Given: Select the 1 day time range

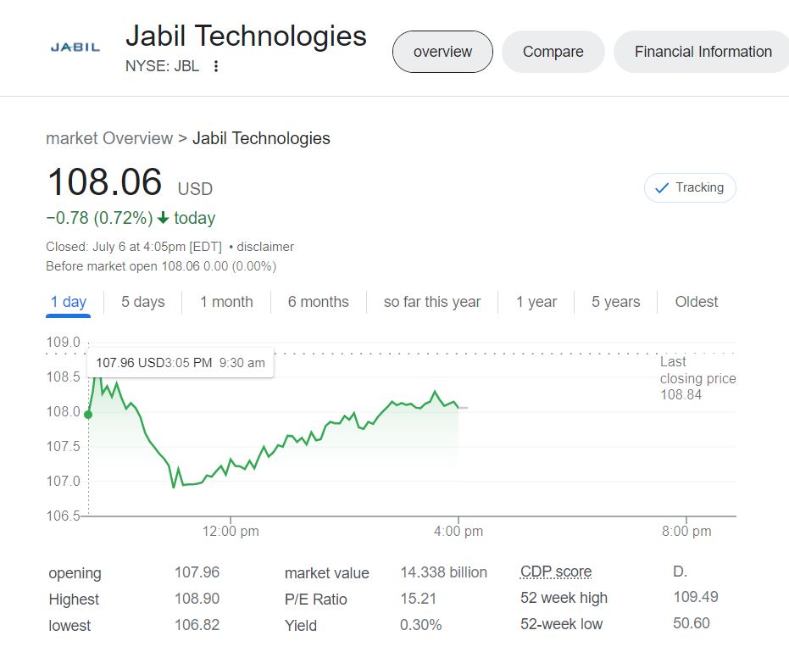Looking at the screenshot, I should pos(68,302).
